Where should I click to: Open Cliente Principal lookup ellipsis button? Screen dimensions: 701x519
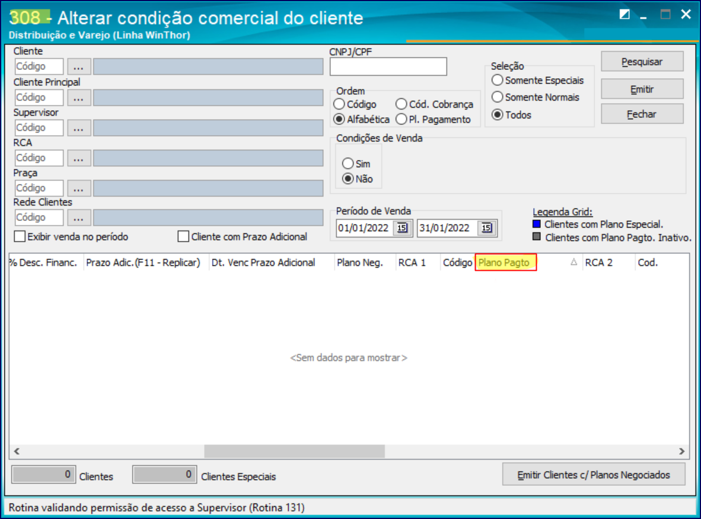tap(79, 98)
